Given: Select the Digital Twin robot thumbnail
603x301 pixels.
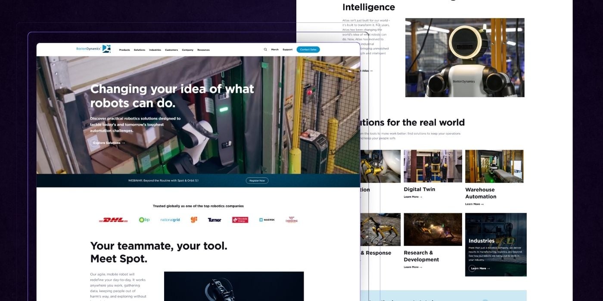Looking at the screenshot, I should point(432,166).
